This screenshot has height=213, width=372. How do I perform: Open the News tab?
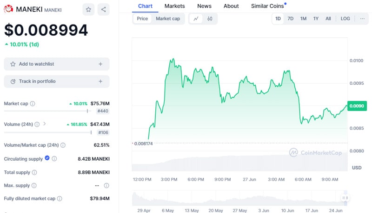[x=204, y=6]
